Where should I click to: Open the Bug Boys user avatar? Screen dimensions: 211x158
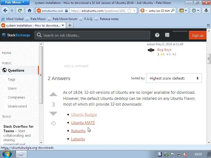click(151, 50)
